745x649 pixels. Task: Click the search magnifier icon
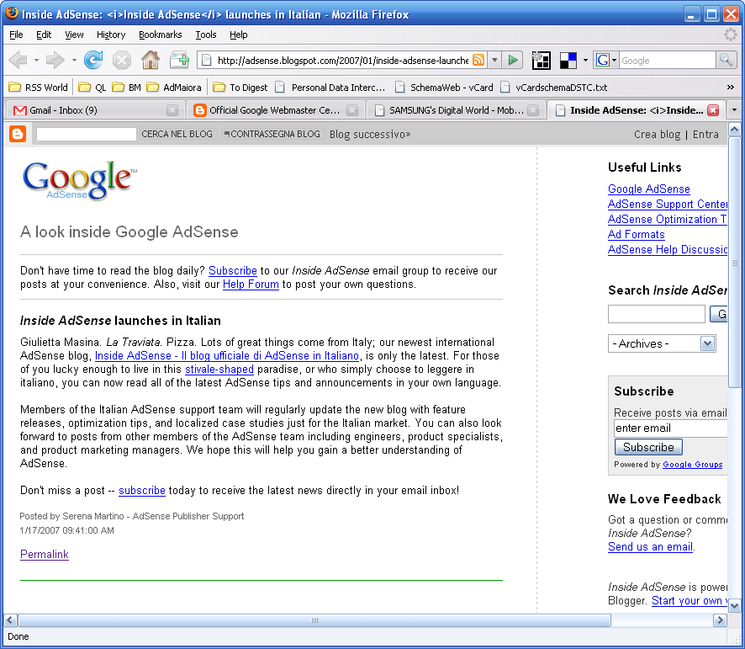(x=726, y=60)
